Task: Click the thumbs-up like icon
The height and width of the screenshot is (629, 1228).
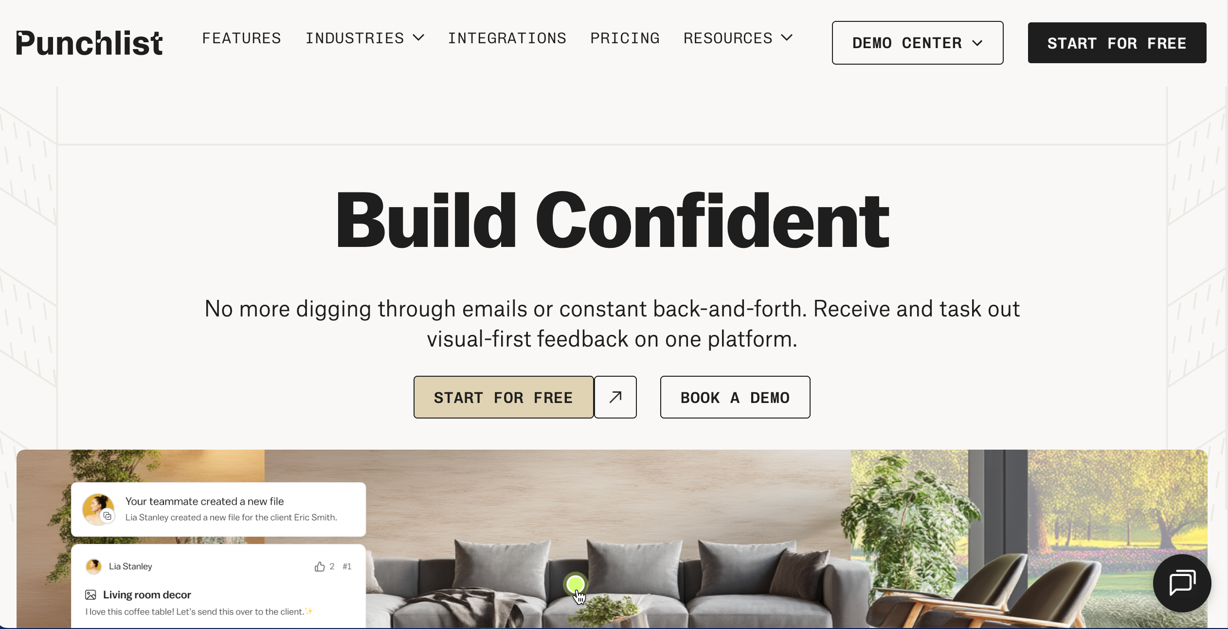Action: coord(320,566)
